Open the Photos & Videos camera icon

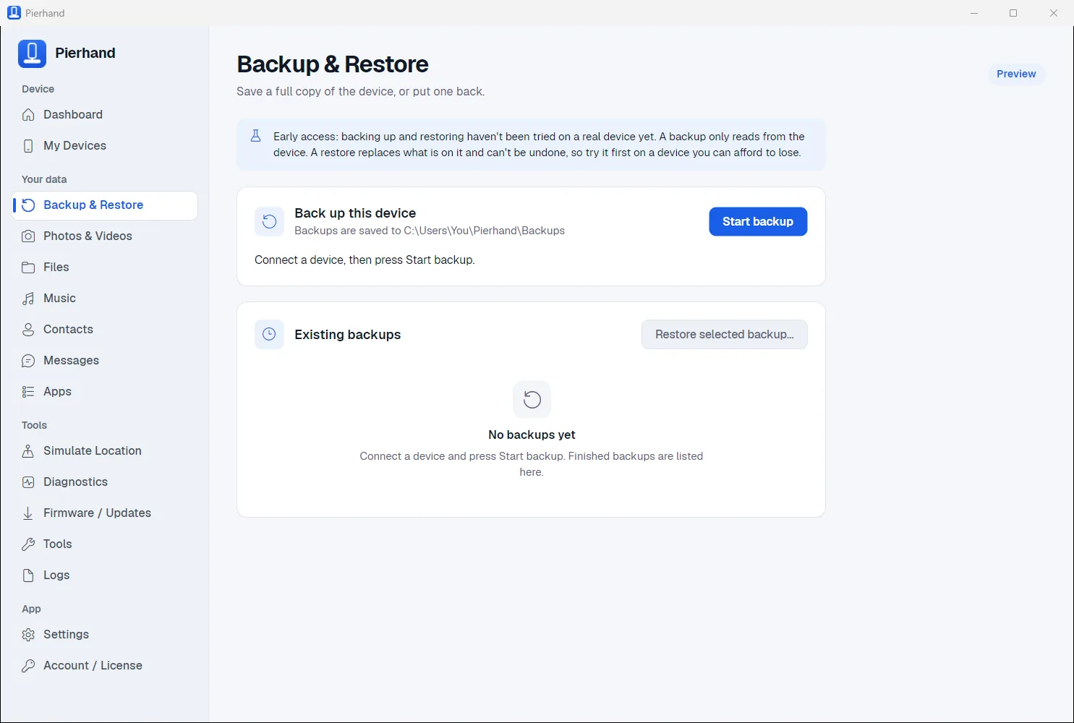[28, 236]
